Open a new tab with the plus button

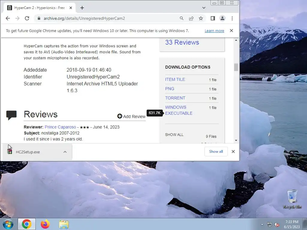[x=82, y=8]
